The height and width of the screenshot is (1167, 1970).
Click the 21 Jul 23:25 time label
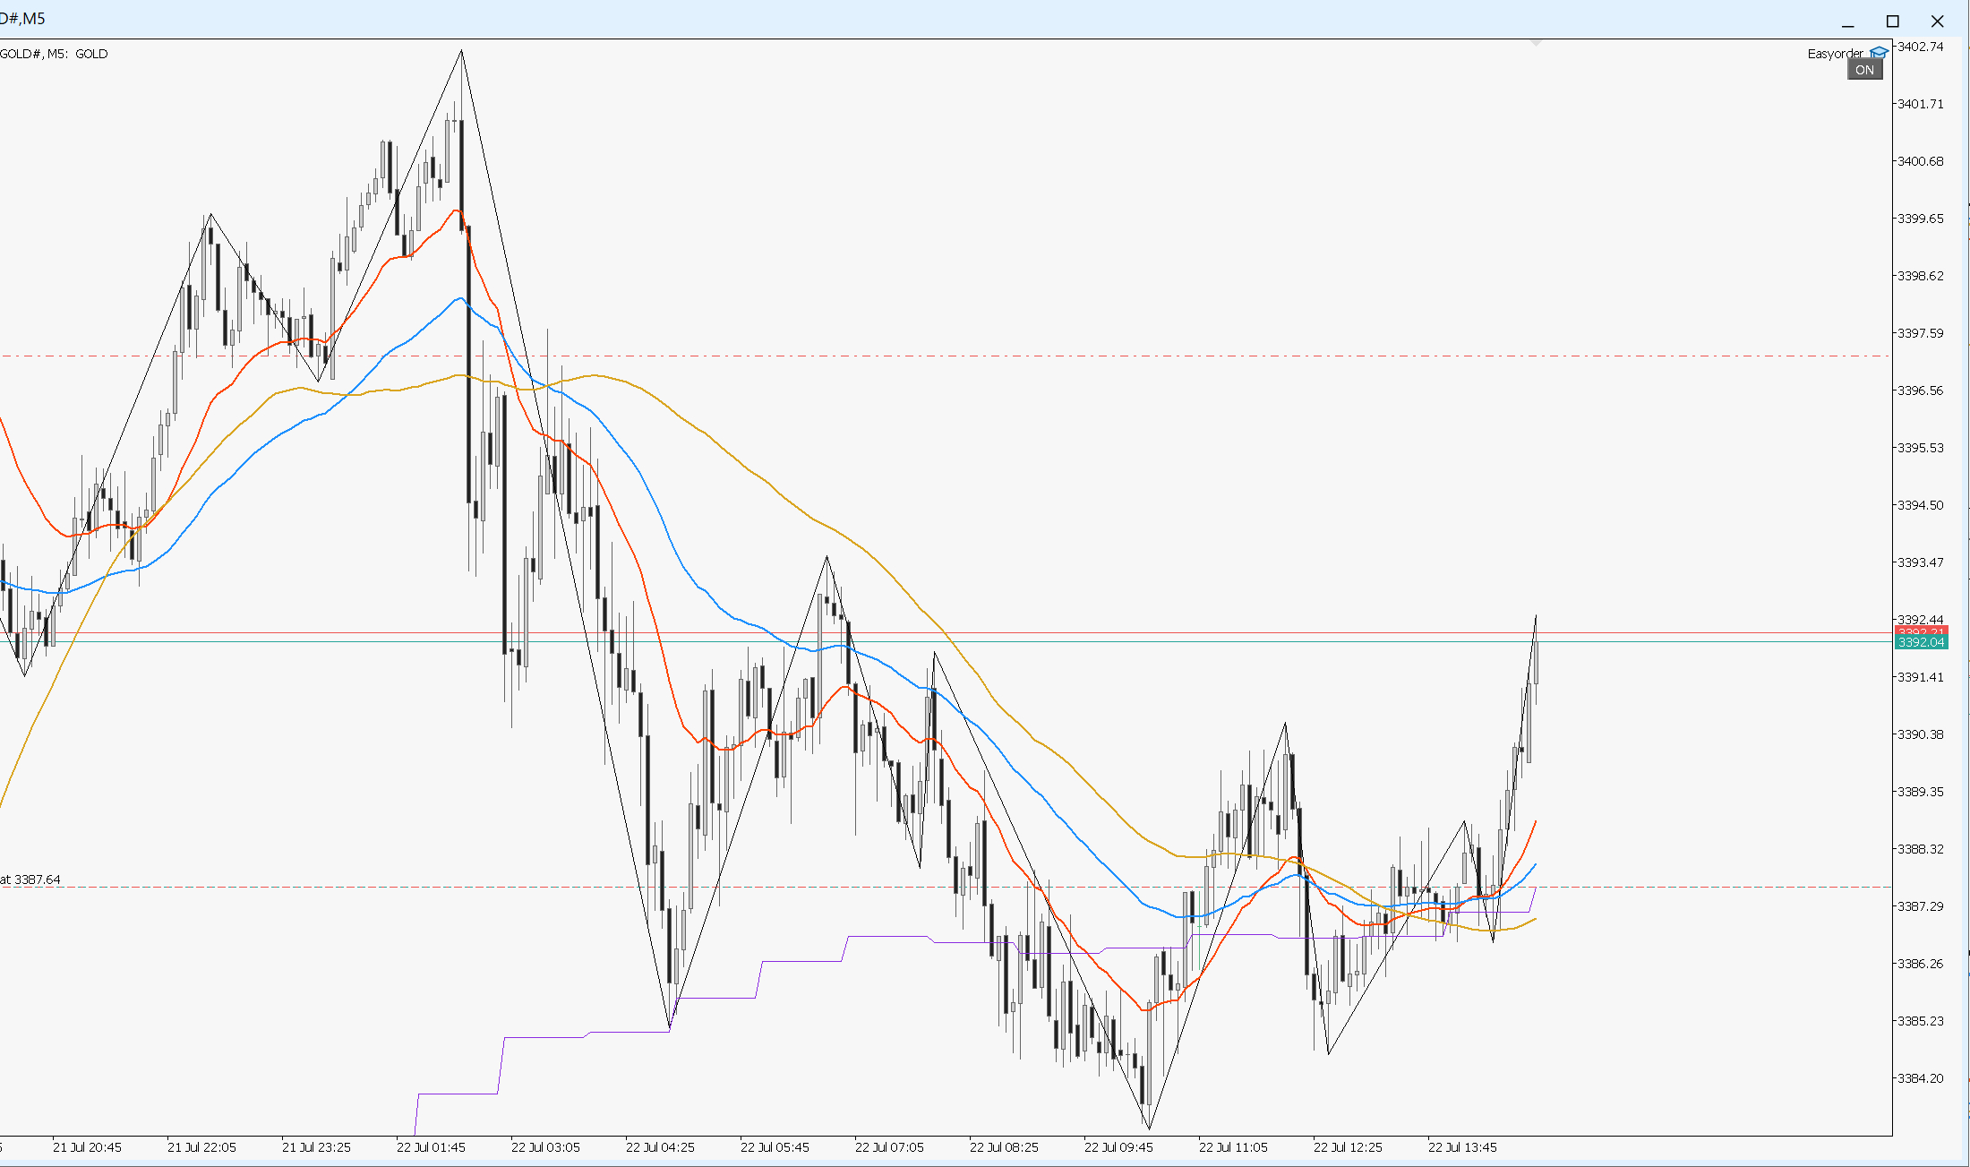click(316, 1147)
